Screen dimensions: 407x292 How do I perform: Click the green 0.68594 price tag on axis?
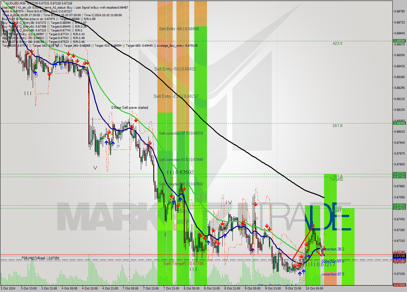tap(399, 41)
